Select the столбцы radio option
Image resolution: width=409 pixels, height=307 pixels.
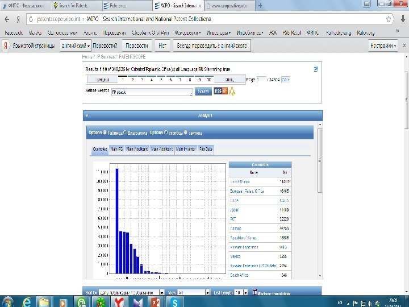click(x=166, y=132)
